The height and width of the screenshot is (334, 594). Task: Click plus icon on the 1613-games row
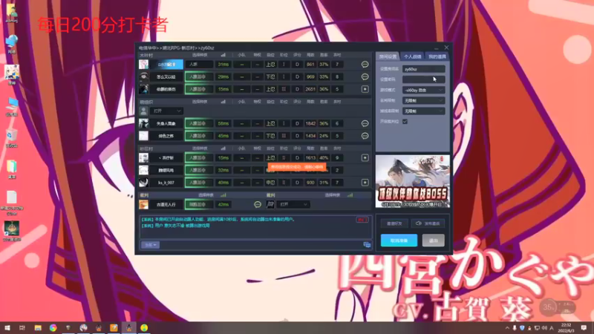(365, 158)
